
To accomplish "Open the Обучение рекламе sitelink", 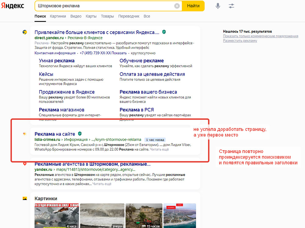I will pos(142,61).
